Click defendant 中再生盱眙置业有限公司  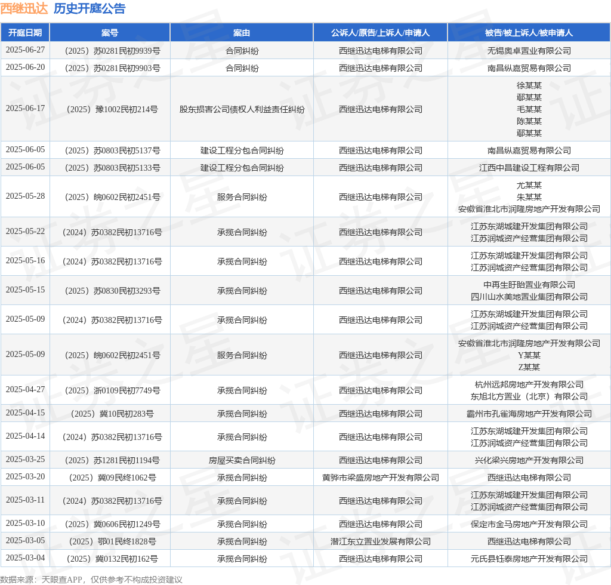point(529,285)
